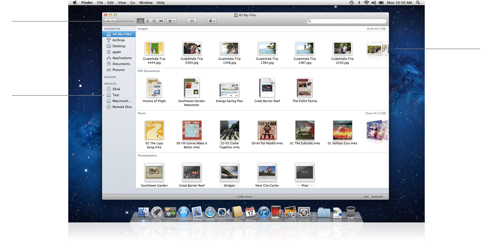Open the Go menu

point(133,3)
